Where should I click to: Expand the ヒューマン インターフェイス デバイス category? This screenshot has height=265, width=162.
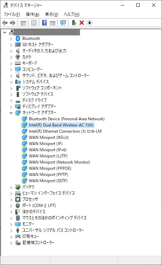tap(11, 194)
